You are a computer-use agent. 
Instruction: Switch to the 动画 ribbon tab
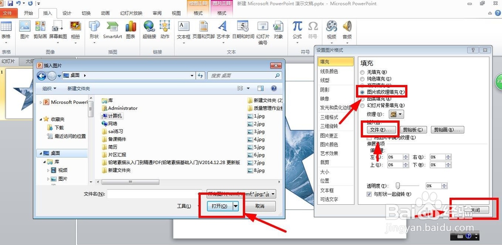[x=105, y=13]
